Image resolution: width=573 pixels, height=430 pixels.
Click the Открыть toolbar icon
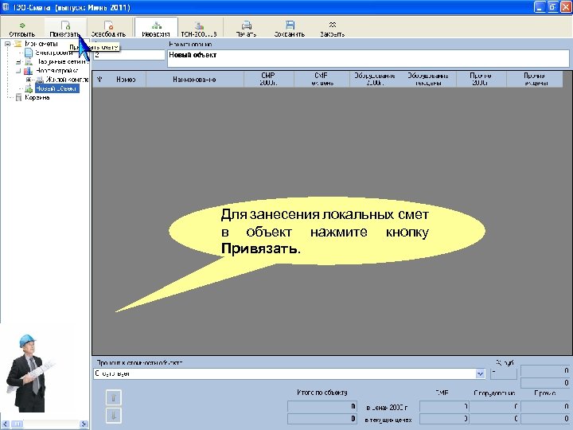click(x=22, y=28)
